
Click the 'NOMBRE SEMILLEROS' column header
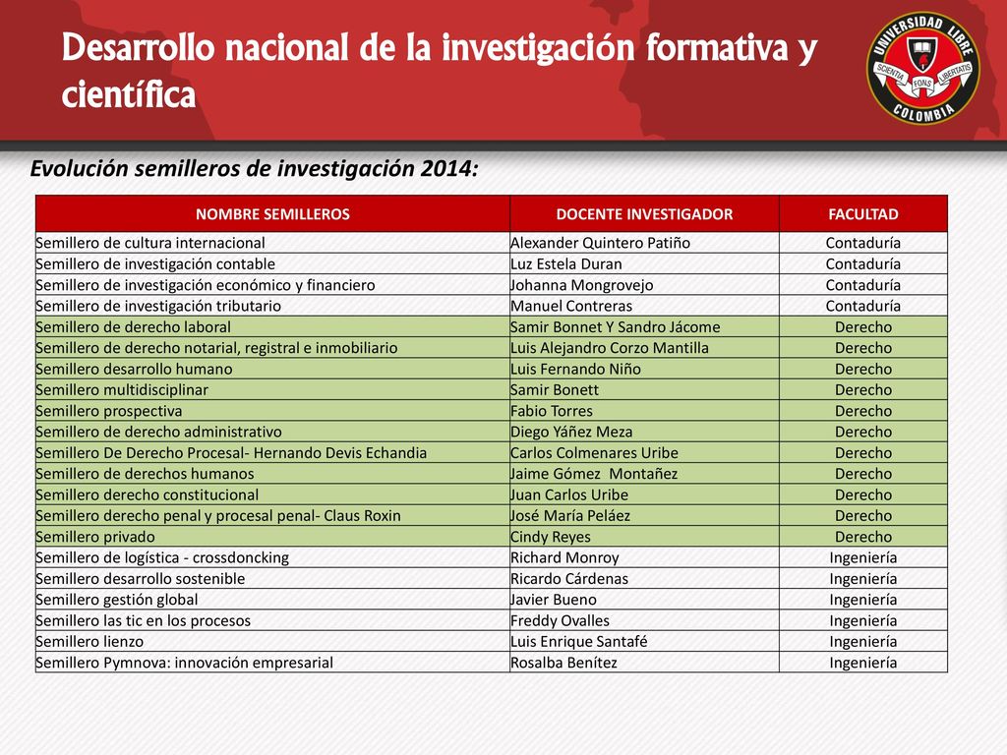[x=273, y=213]
